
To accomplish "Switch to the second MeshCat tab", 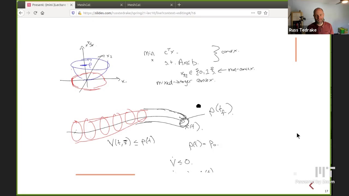I will (150, 5).
